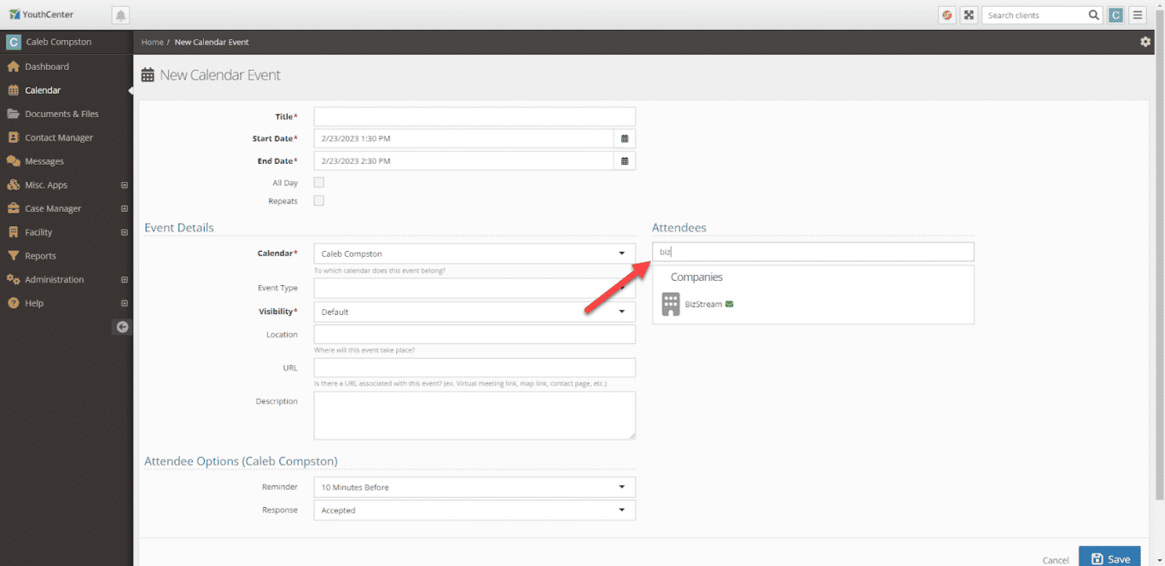Click the Save button

click(1109, 559)
